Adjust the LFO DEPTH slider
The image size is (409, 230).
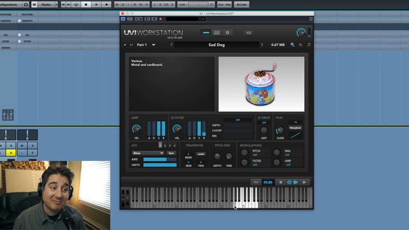tap(160, 165)
